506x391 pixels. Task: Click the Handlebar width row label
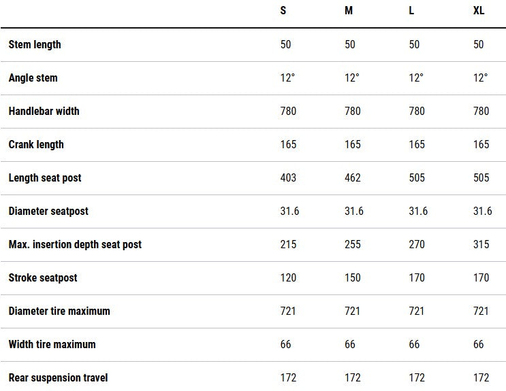(44, 111)
